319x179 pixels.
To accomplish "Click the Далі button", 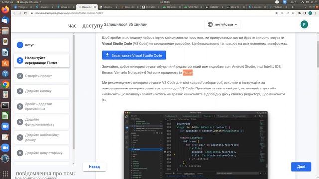I will pyautogui.click(x=301, y=167).
